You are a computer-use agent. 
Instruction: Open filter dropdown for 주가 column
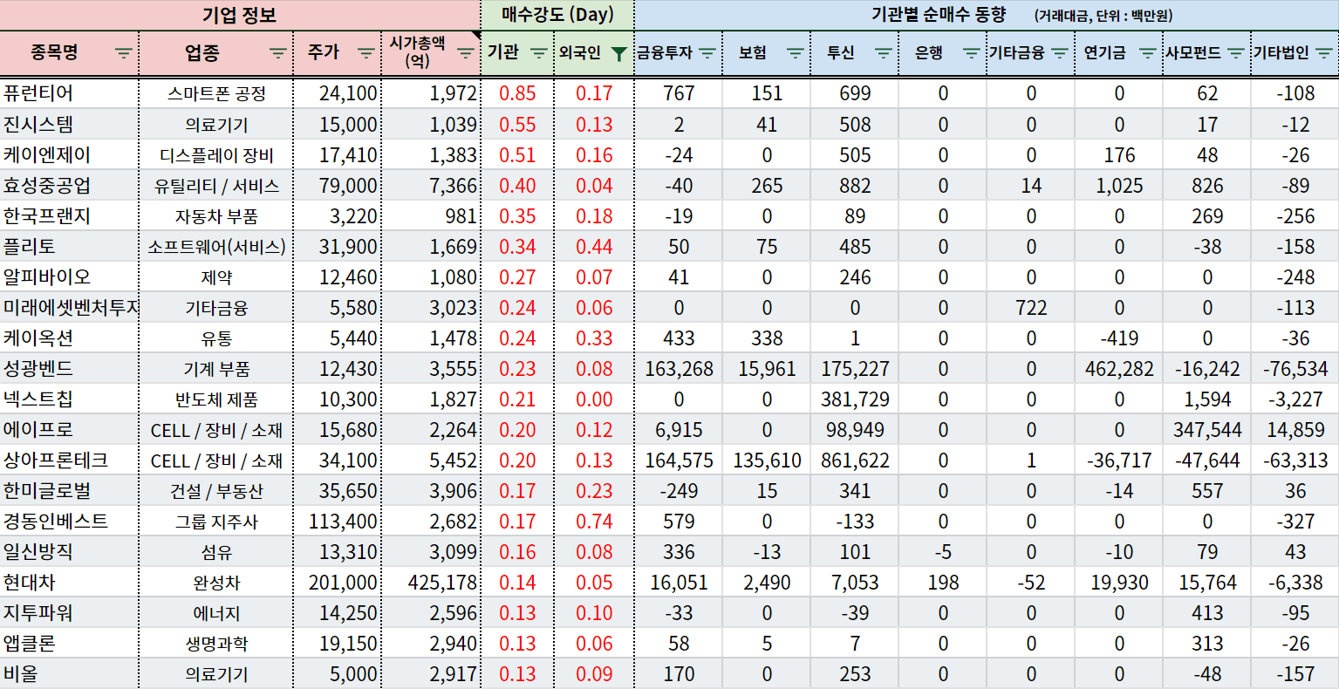366,53
